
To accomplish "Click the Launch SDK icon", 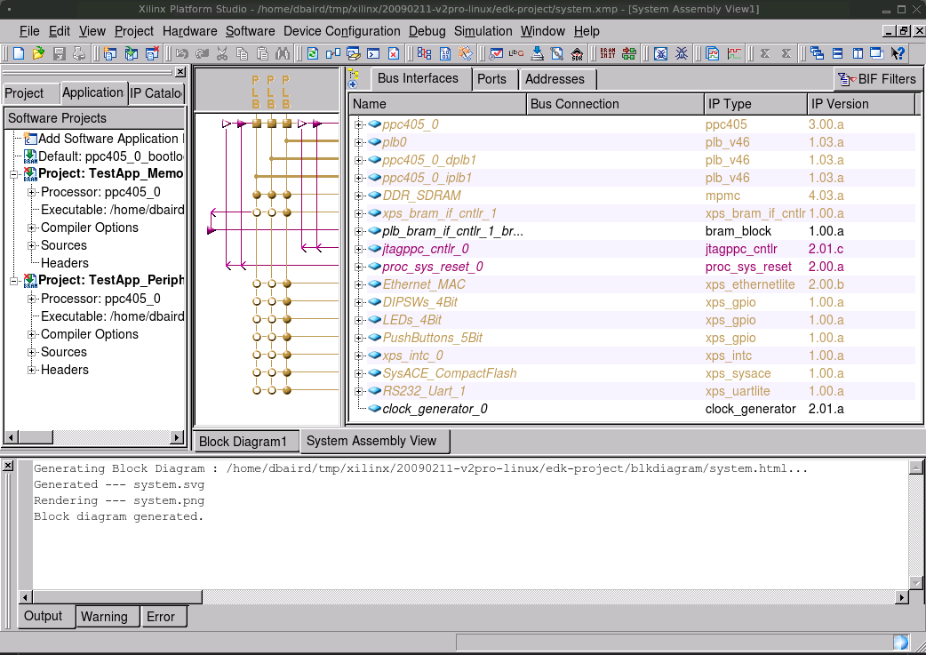I will (x=577, y=53).
